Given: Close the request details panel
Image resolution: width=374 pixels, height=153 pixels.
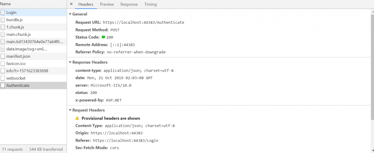Looking at the screenshot, I should click(71, 4).
